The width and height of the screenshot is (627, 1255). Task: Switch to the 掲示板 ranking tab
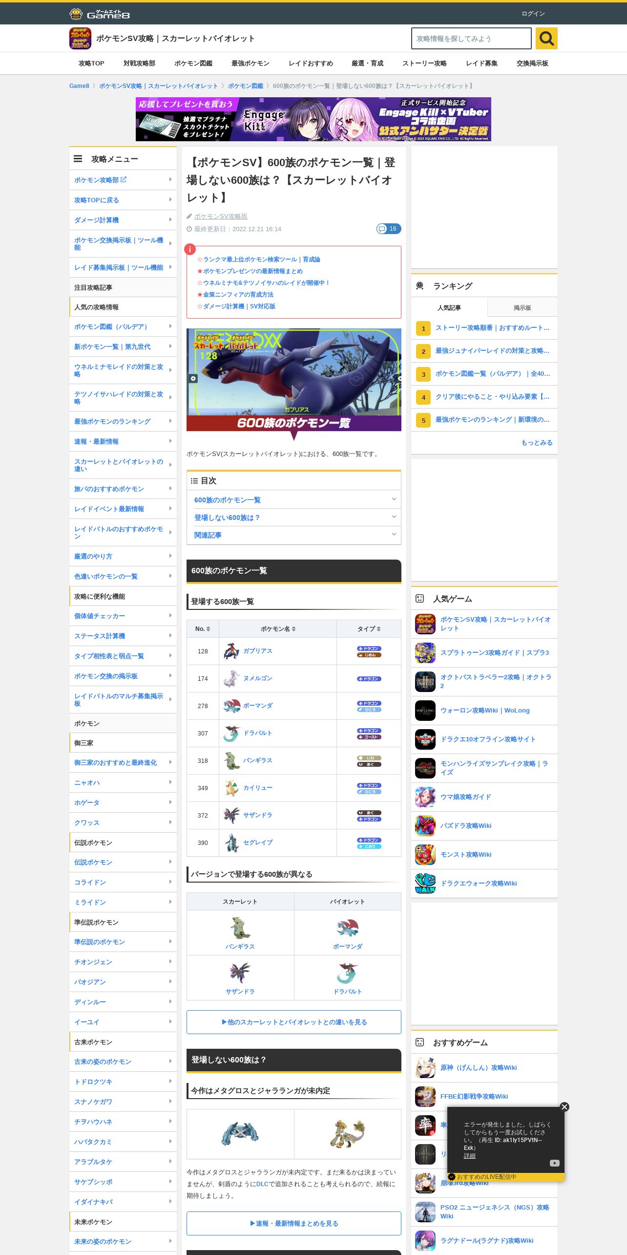(522, 307)
